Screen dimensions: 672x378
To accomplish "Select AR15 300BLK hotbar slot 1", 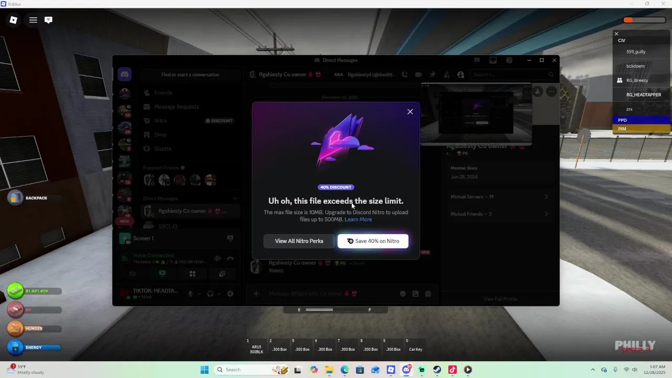I will click(256, 346).
